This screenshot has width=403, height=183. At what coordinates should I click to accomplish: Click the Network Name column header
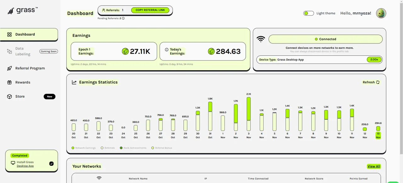point(138,179)
